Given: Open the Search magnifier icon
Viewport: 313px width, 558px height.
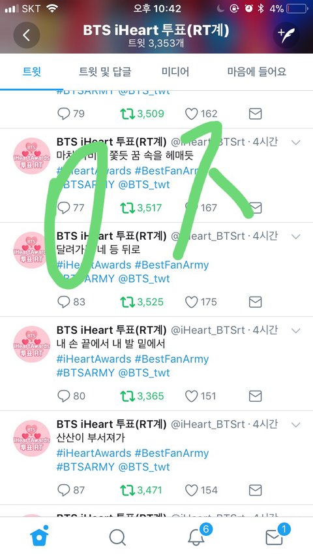Looking at the screenshot, I should 117,537.
